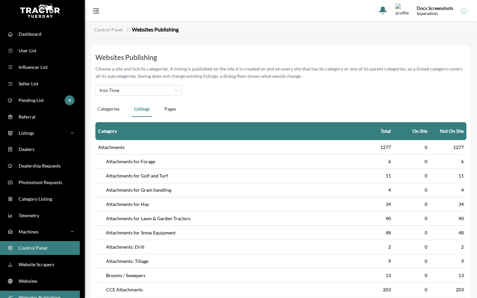This screenshot has width=477, height=298.
Task: Click the User List icon
Action: point(10,51)
